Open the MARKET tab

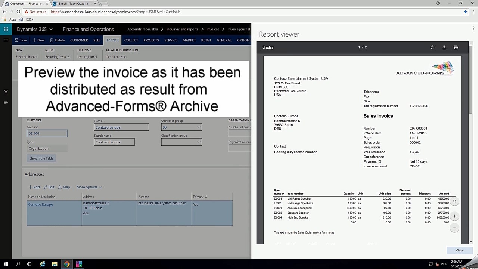pos(189,40)
